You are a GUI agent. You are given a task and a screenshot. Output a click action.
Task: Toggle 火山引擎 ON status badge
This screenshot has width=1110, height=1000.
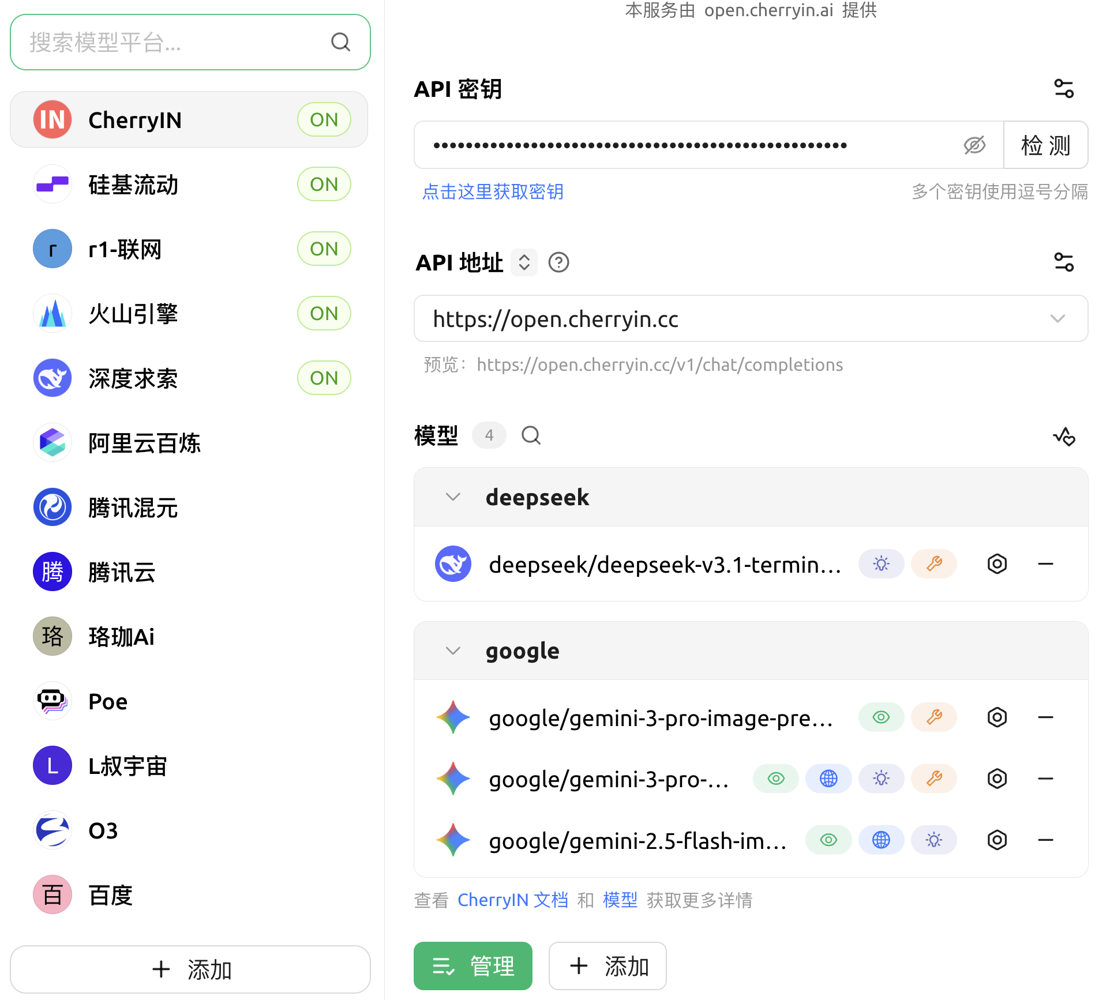(324, 314)
